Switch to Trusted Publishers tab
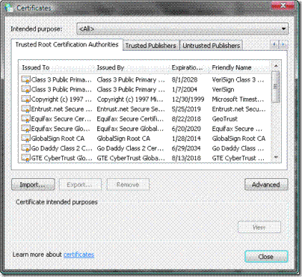The width and height of the screenshot is (302, 277). coord(151,46)
